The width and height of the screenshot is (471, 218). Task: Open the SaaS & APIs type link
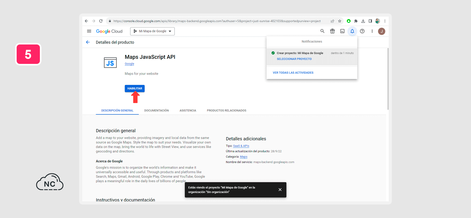click(241, 146)
